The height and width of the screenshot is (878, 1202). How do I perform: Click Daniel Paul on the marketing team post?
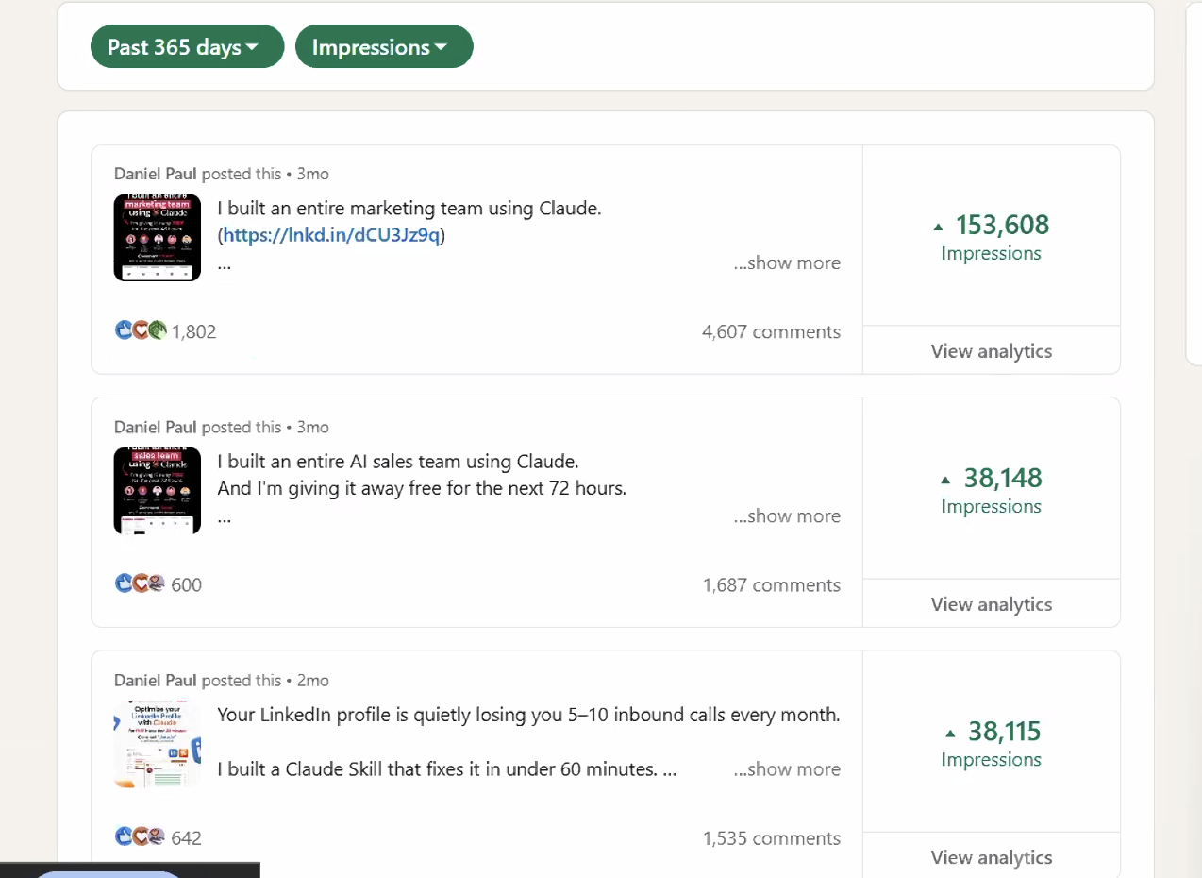pyautogui.click(x=156, y=174)
